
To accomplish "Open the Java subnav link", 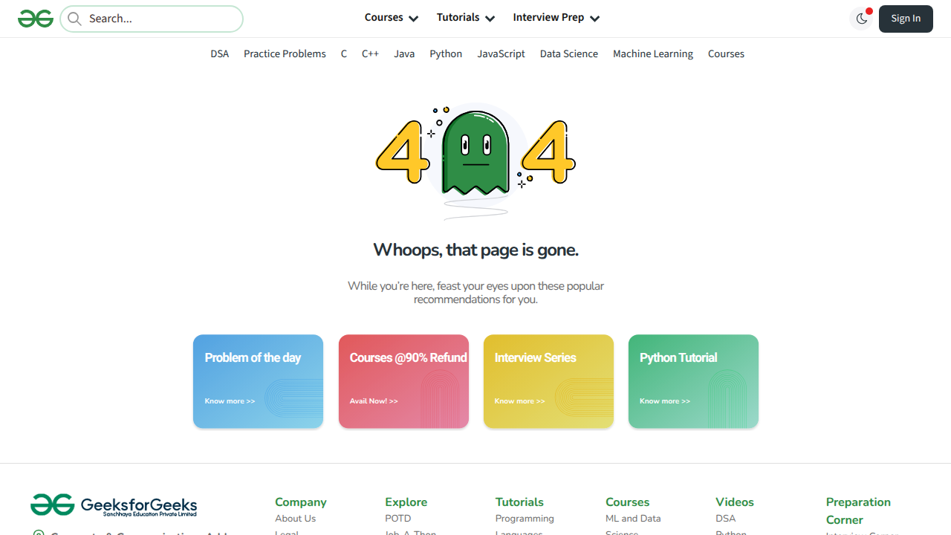I will [404, 53].
